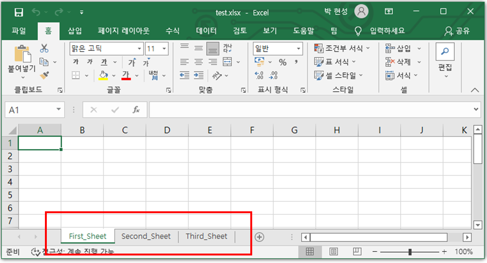This screenshot has width=487, height=263.
Task: Open the 파일 menu tab
Action: pos(19,31)
